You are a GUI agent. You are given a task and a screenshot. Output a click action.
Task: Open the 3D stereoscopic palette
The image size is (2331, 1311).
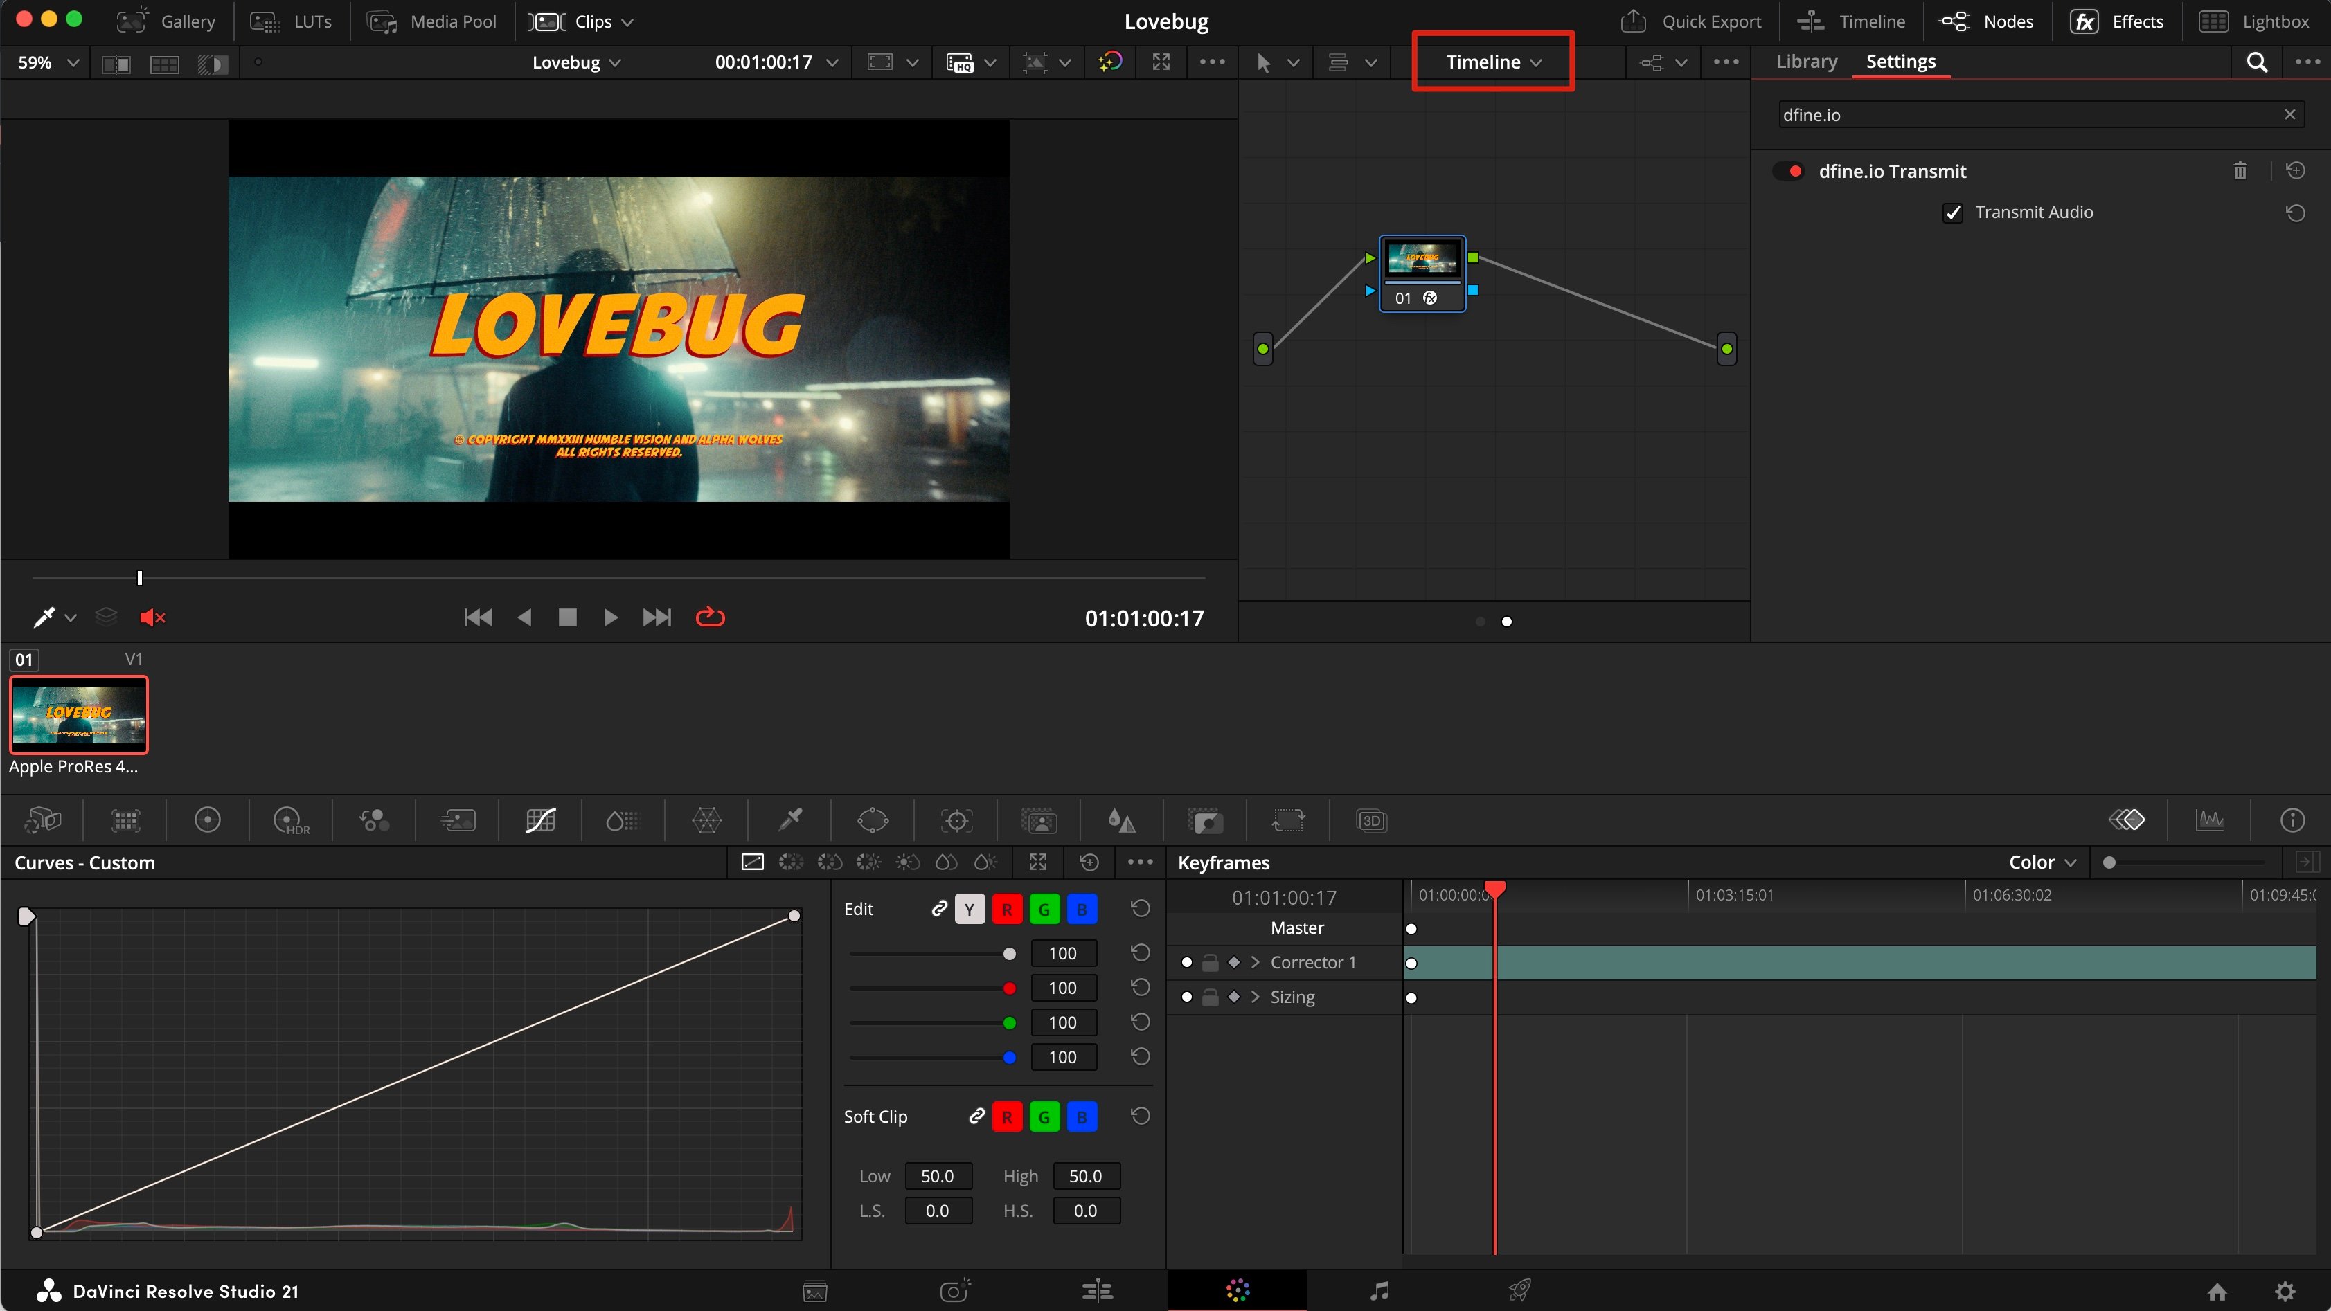tap(1372, 821)
